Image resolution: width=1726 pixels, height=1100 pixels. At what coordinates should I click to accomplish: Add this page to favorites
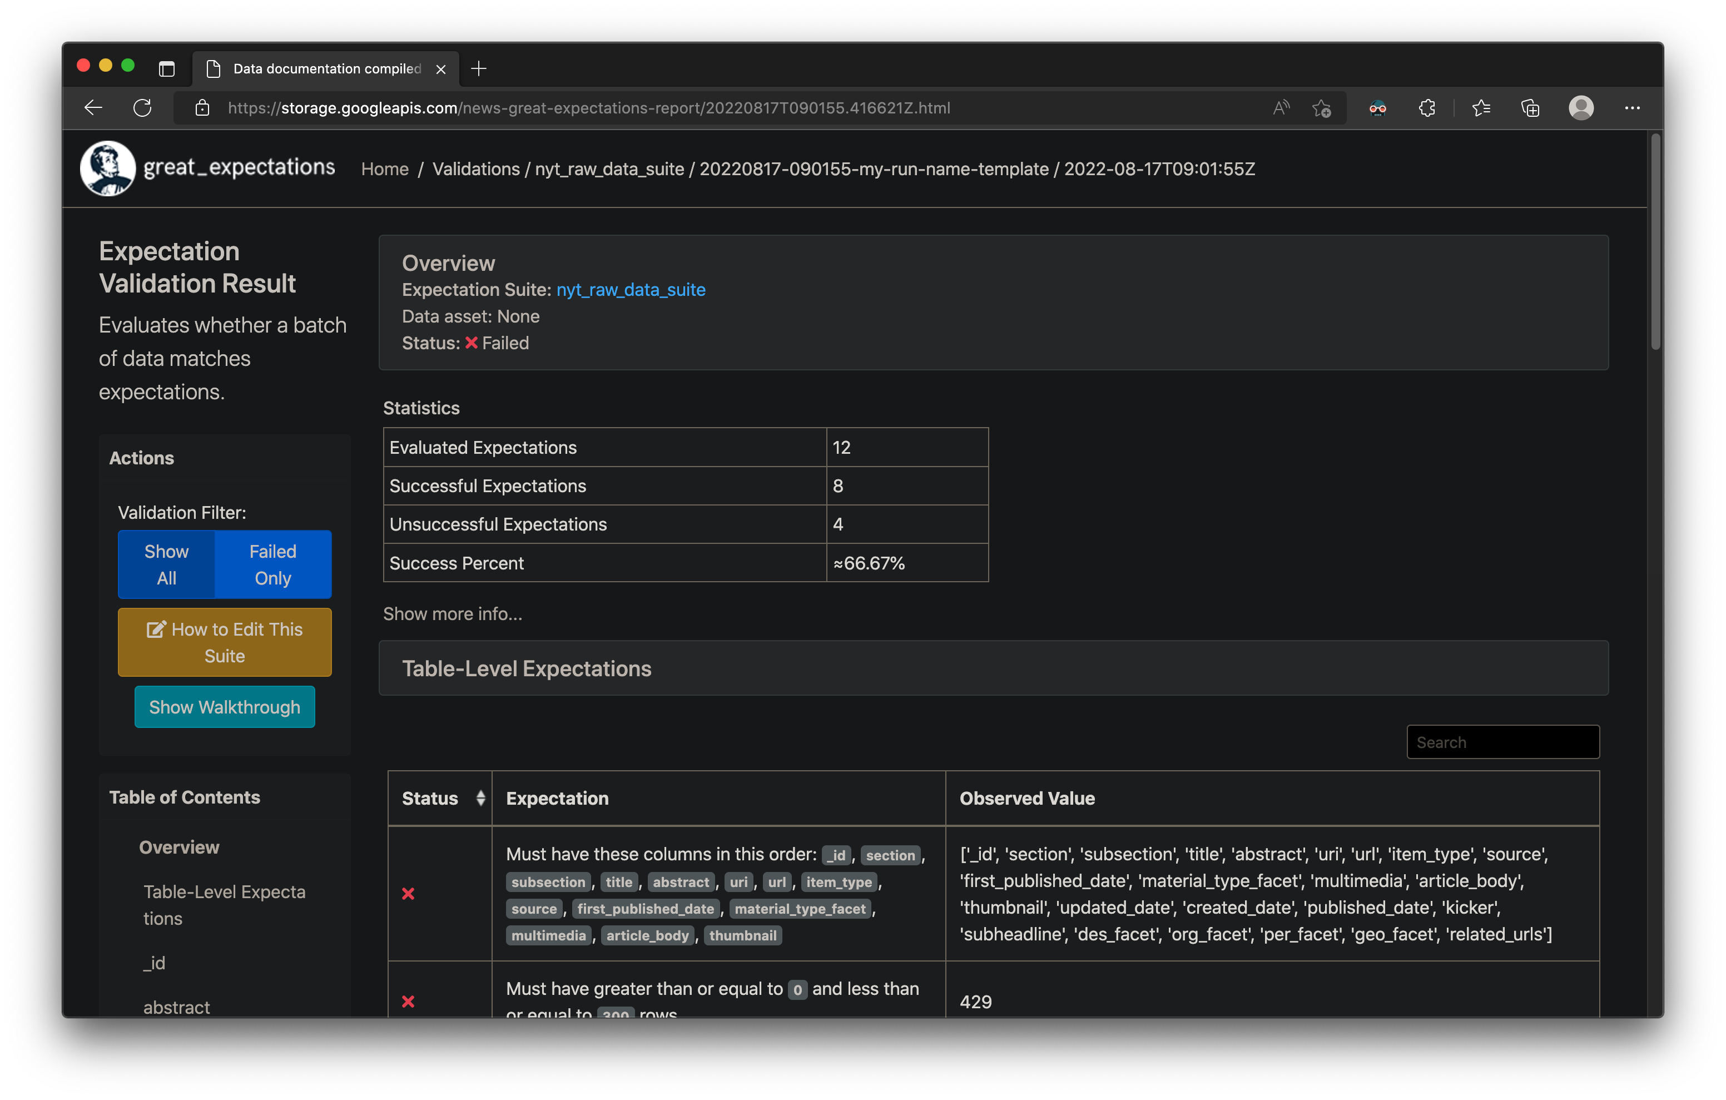1322,107
